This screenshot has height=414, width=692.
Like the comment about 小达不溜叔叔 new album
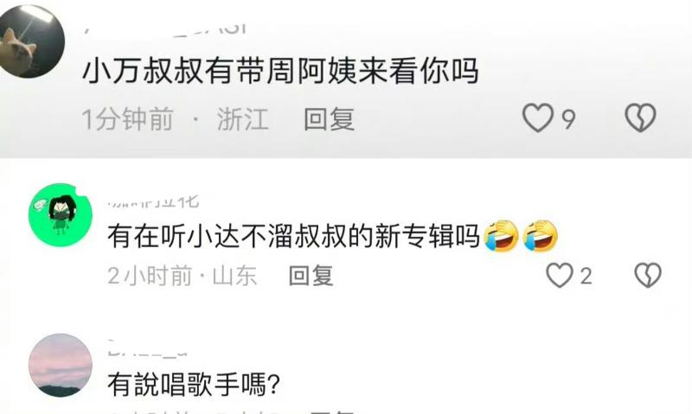coord(560,276)
